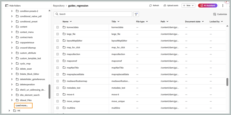Viewport: 231px width, 115px height.
Task: Click the layoutMapEditor folder icon
Action: tap(64, 40)
